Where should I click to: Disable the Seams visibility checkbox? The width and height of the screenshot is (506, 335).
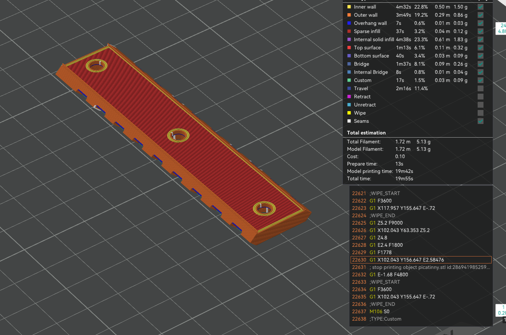(481, 121)
